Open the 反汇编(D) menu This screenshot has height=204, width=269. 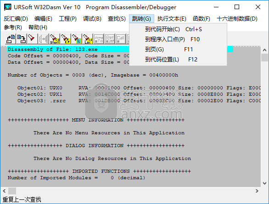(x=16, y=19)
